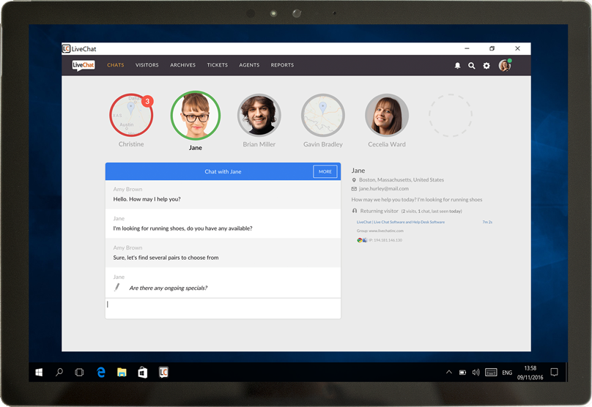Click the location pin icon by Boston
The image size is (592, 407).
click(354, 180)
